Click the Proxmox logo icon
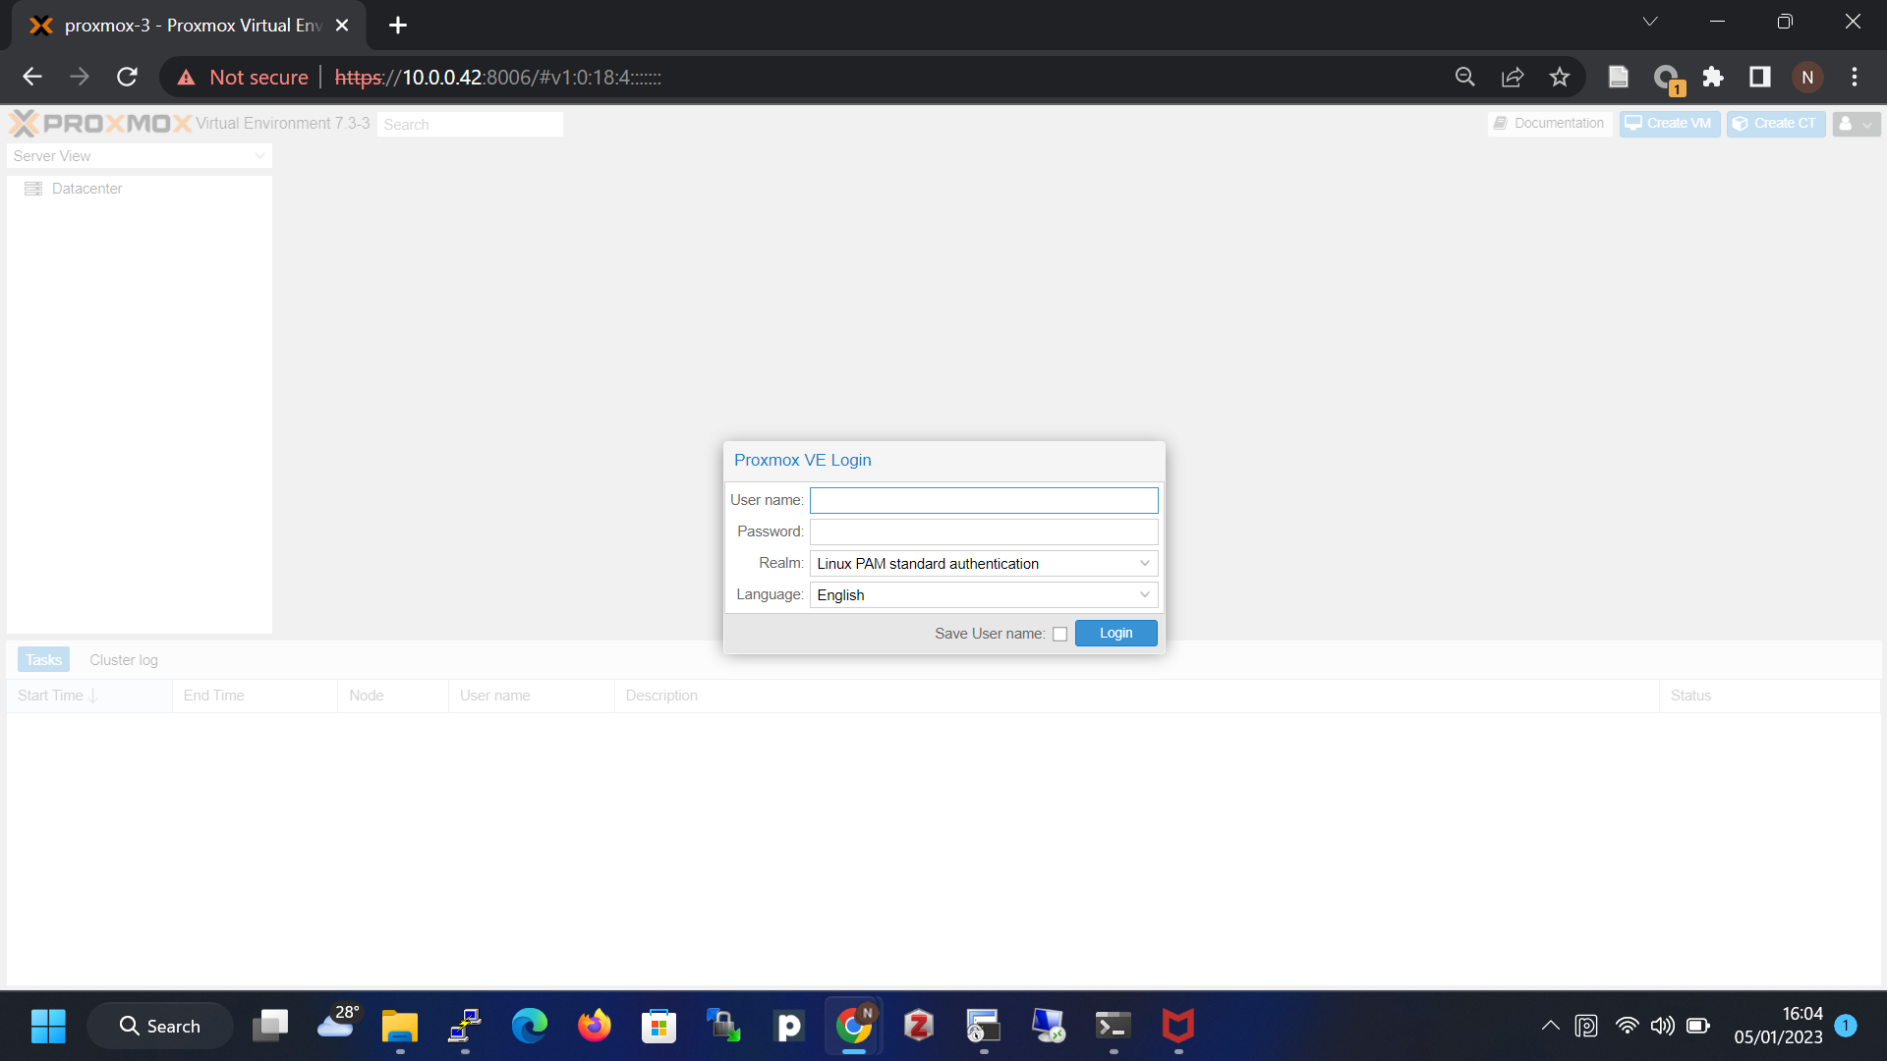Screen dimensions: 1887x1061 24,124
